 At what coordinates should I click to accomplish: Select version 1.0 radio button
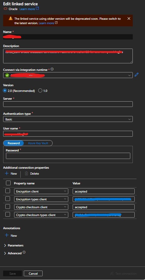pyautogui.click(x=40, y=91)
